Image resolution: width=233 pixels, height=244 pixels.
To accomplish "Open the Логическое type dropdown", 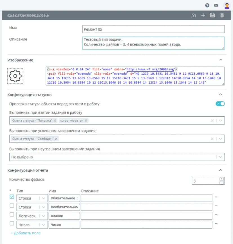I will [x=32, y=216].
